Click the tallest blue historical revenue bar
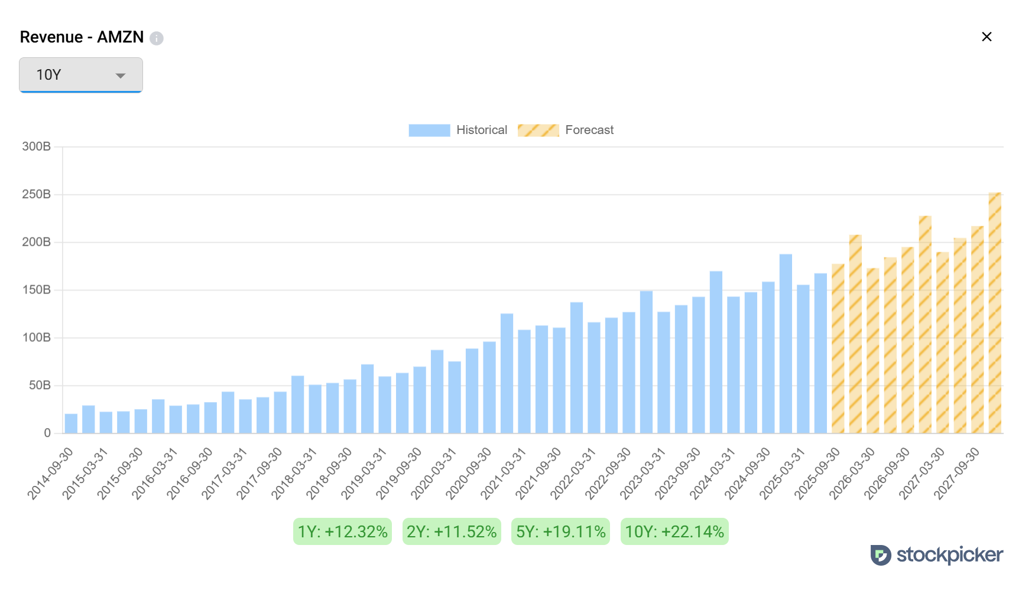This screenshot has height=607, width=1009. pyautogui.click(x=786, y=344)
